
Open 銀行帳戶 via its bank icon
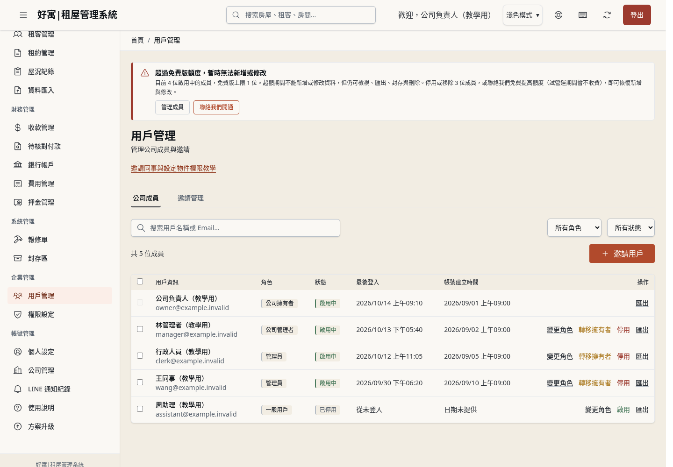click(18, 165)
